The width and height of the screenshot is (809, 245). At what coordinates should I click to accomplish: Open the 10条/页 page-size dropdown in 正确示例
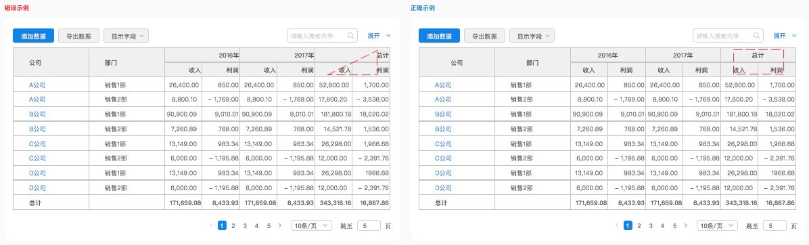pos(717,225)
